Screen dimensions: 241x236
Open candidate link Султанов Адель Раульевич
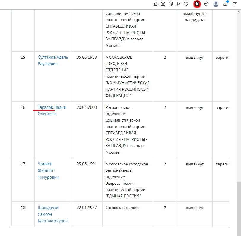[53, 60]
